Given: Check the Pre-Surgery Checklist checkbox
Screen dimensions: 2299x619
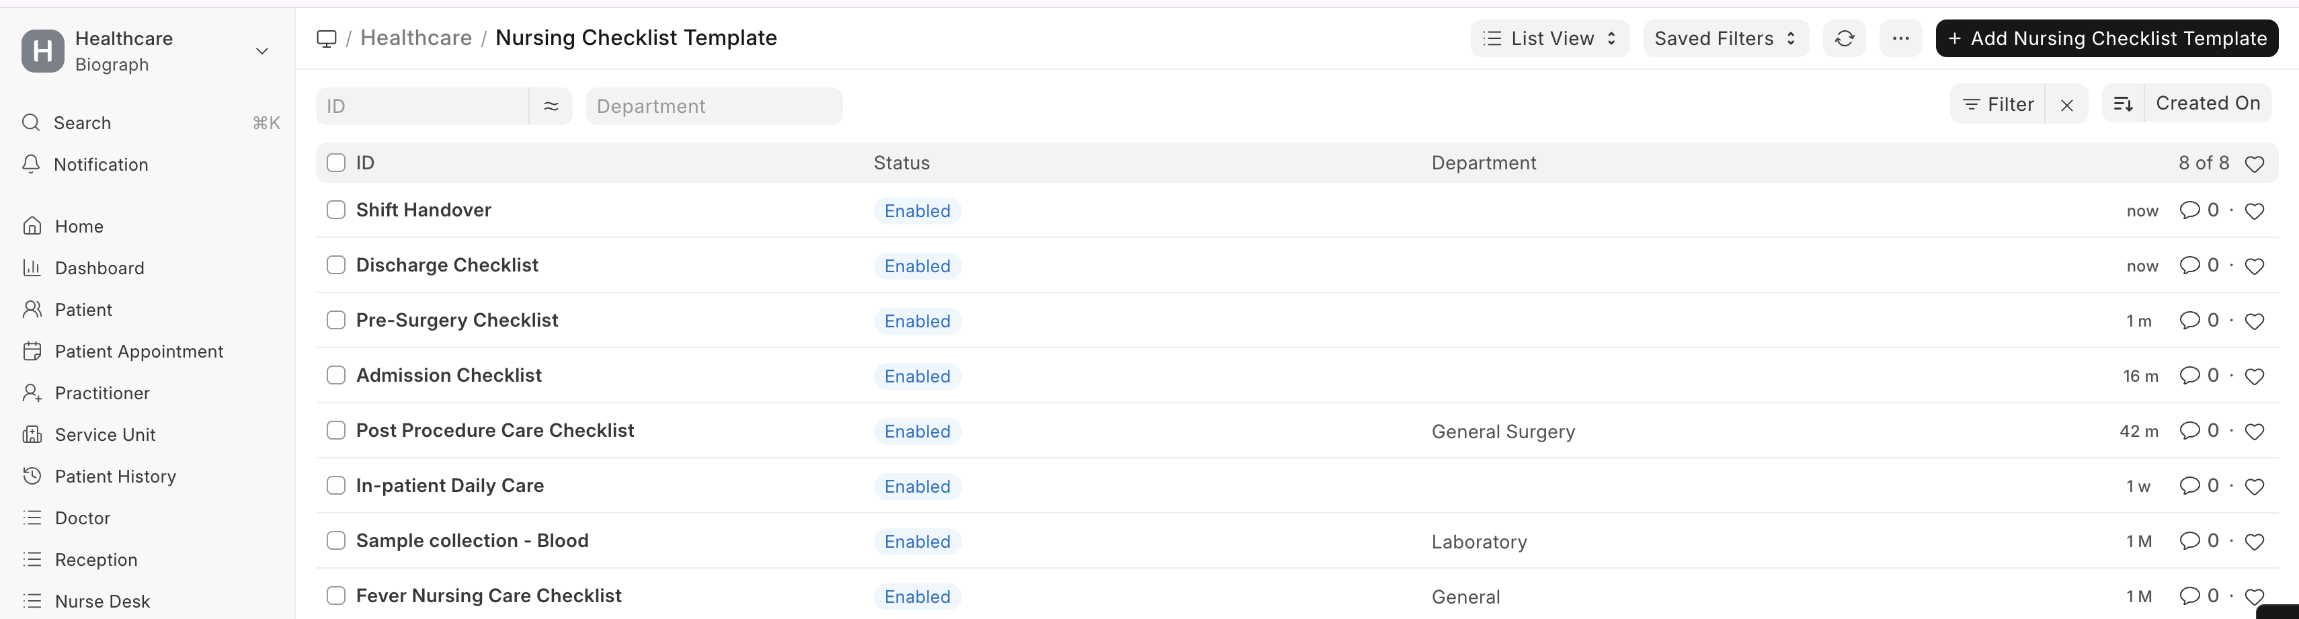Looking at the screenshot, I should click(337, 320).
